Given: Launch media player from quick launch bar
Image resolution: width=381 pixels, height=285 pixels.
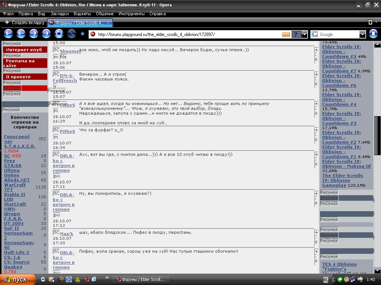Looking at the screenshot, I should pos(43,279).
